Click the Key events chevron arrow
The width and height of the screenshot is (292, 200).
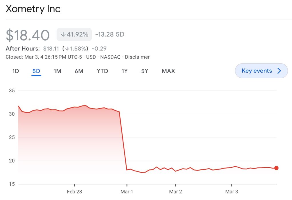coord(279,71)
